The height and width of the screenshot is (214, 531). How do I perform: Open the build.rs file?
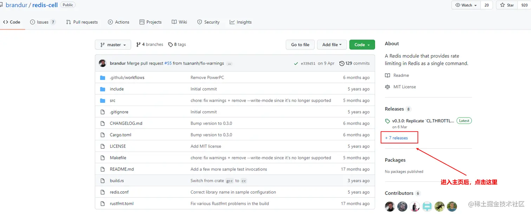(x=117, y=181)
